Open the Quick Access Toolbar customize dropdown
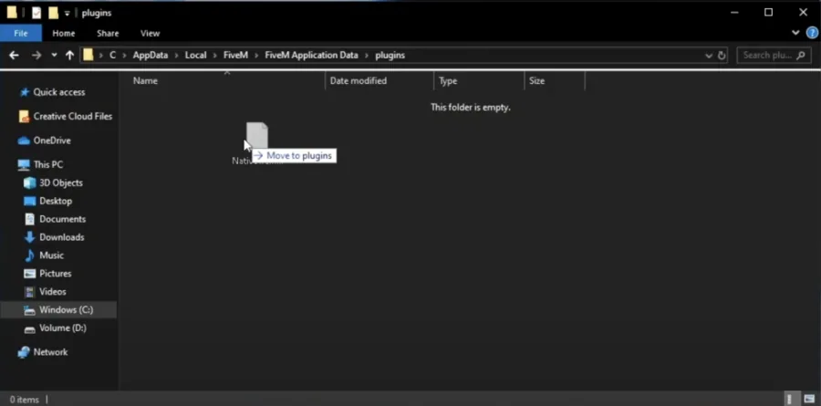Screen dimensions: 821x406 [x=67, y=14]
